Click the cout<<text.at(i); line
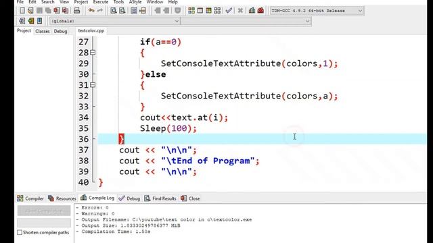Viewport: 433px width, 243px height. [184, 117]
